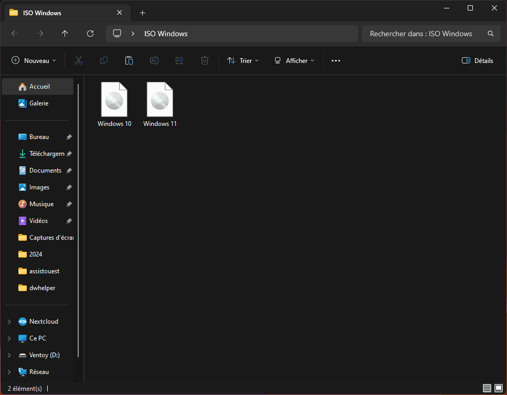Unpin Documents using its pin icon
Screen dimensions: 507x395
click(69, 170)
